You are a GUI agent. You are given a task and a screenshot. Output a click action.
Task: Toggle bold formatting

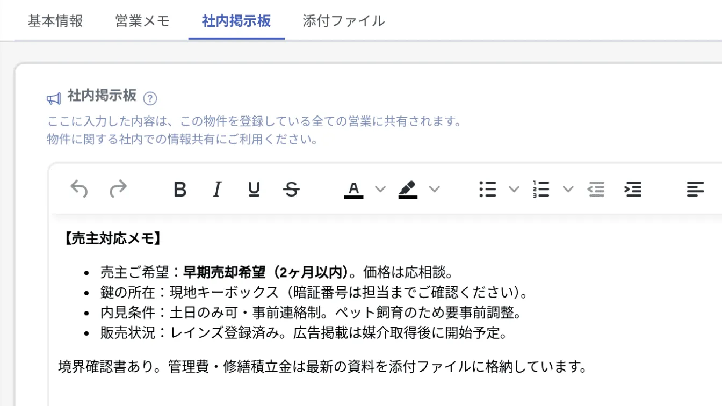180,189
